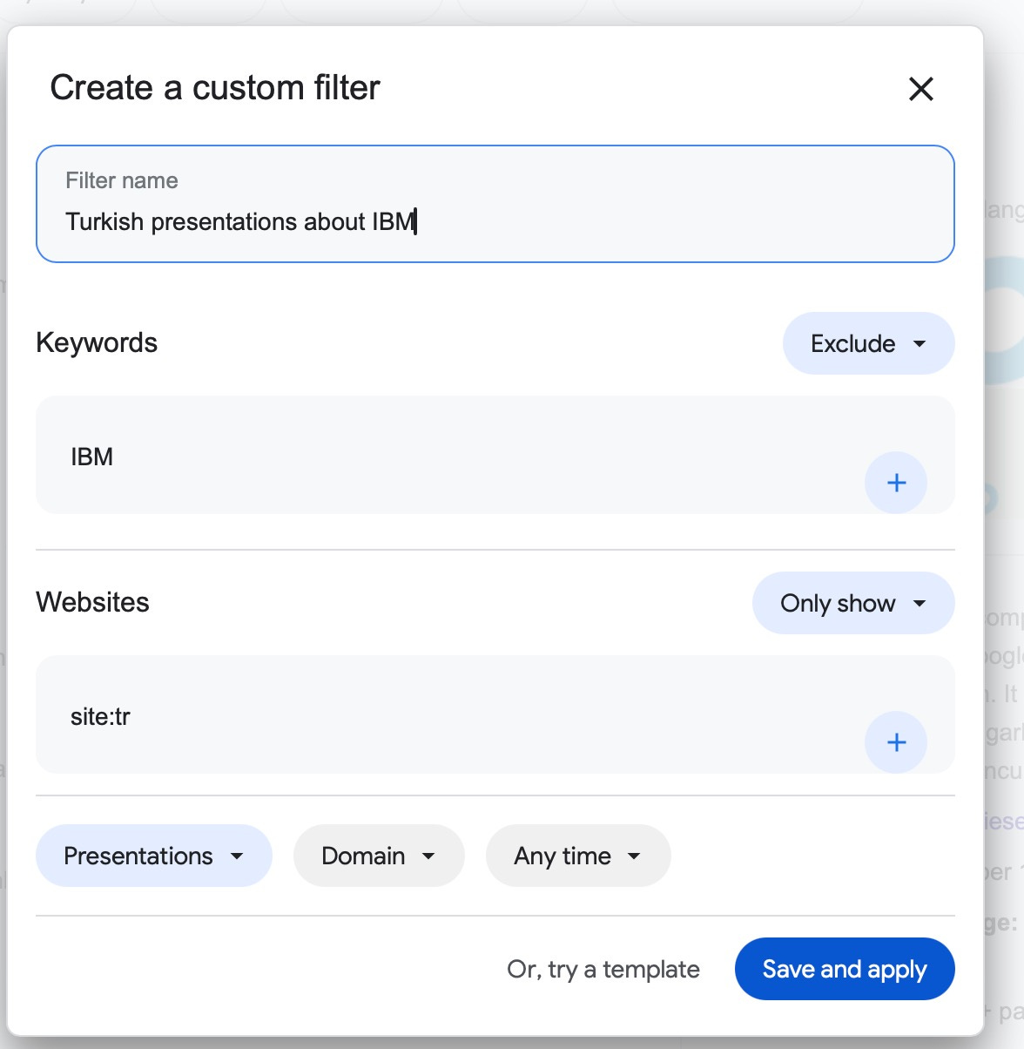
Task: Click the Save and apply button
Action: (845, 969)
